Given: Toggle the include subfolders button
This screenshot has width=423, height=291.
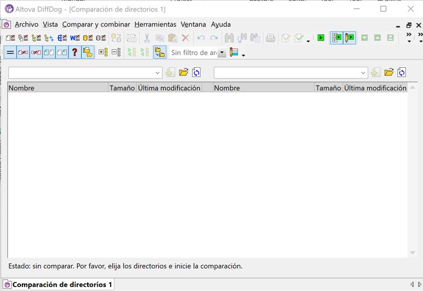Looking at the screenshot, I should [x=160, y=53].
